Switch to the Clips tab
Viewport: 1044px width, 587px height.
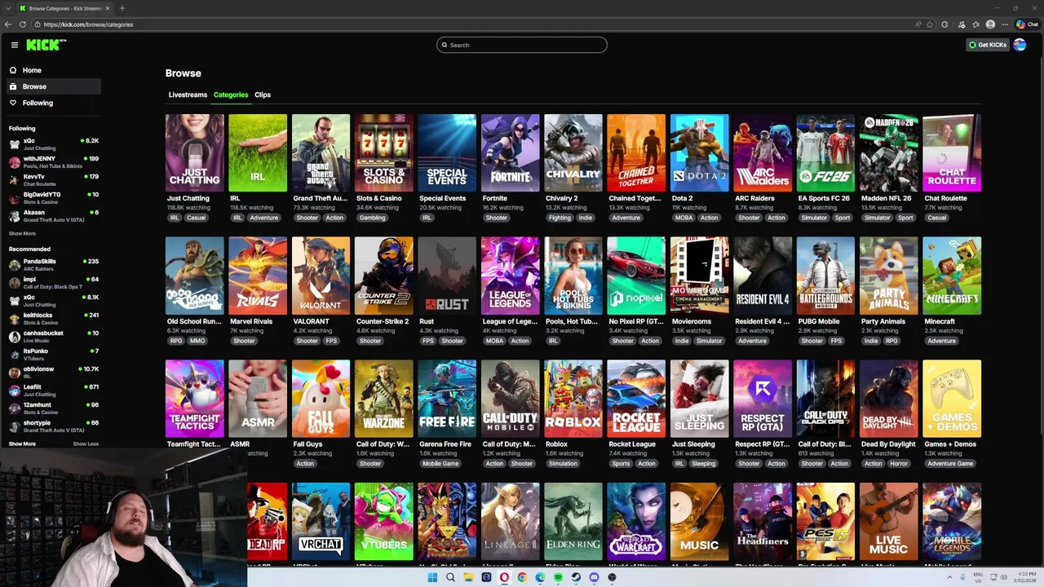[263, 95]
